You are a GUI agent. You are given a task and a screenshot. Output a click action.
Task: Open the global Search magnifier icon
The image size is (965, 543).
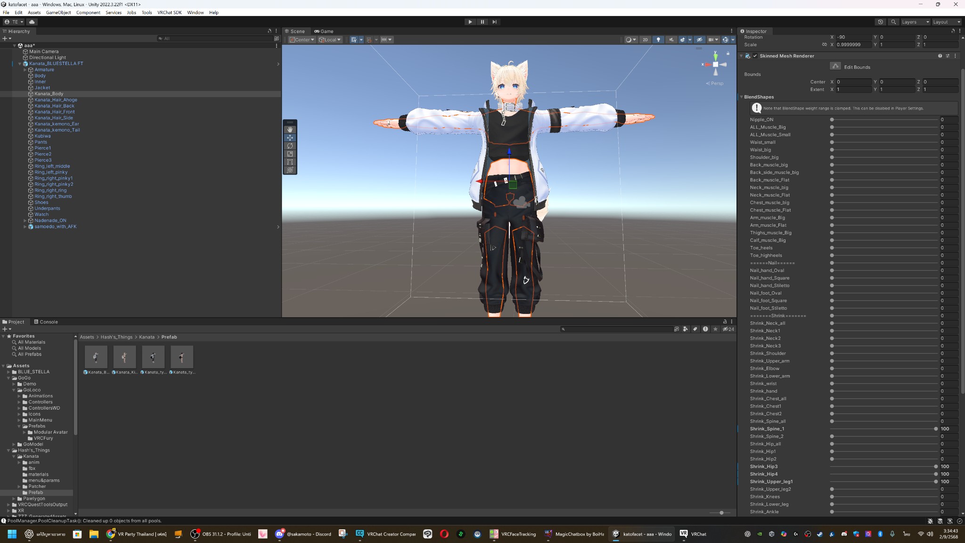pyautogui.click(x=893, y=22)
